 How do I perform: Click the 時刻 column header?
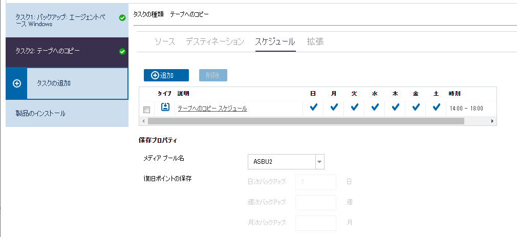click(x=455, y=94)
